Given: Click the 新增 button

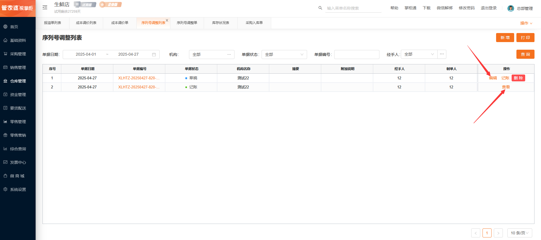Looking at the screenshot, I should point(505,38).
